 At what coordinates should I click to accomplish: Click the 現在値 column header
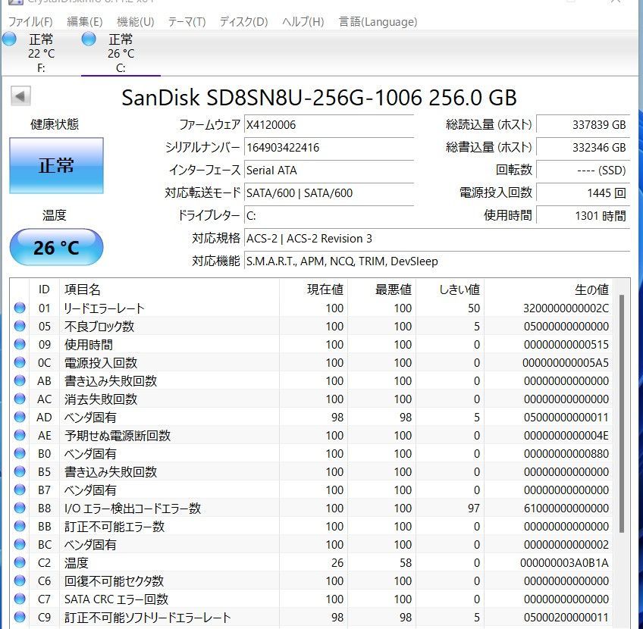tap(314, 289)
